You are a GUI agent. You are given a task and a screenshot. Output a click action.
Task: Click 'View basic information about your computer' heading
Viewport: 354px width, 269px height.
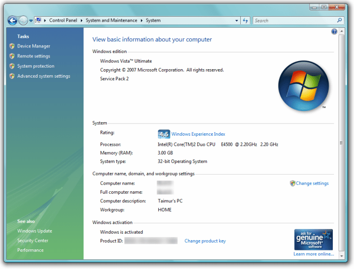tap(152, 39)
